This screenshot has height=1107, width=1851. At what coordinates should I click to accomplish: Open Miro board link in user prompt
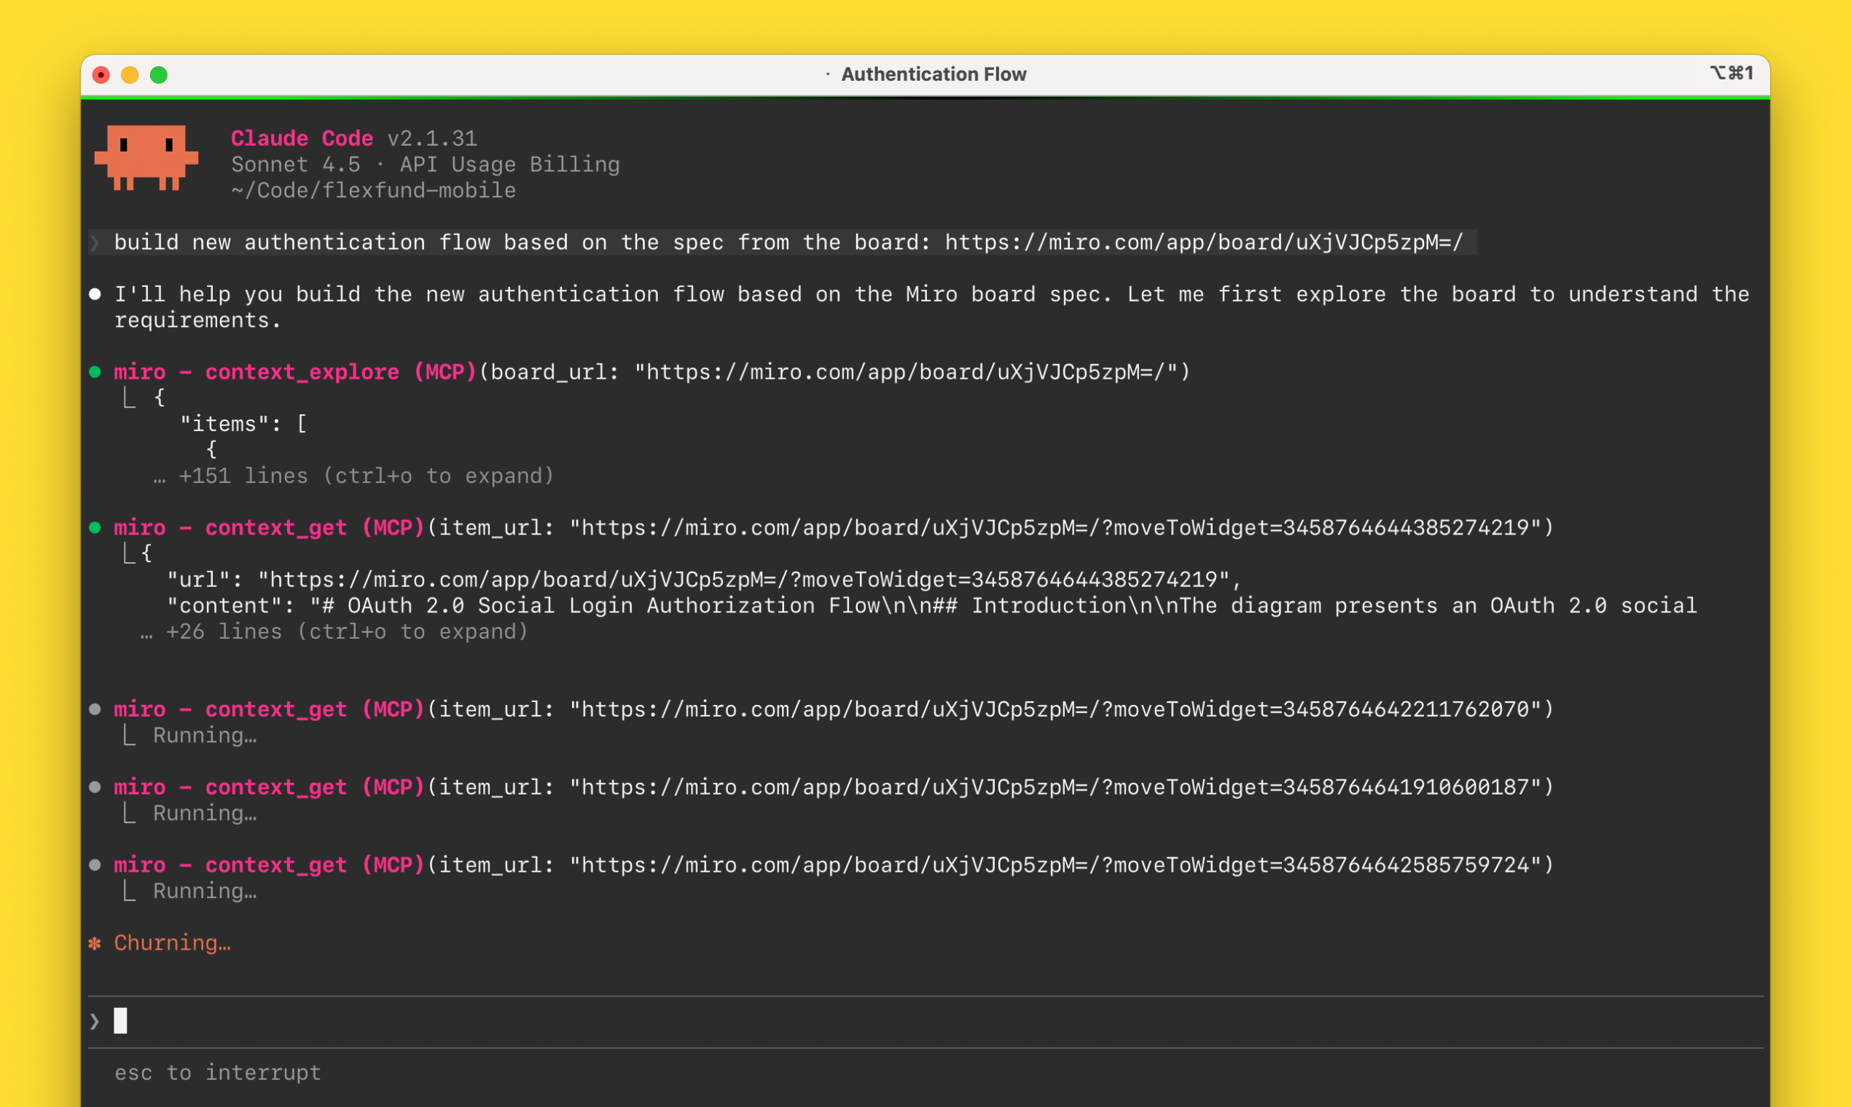pos(1203,243)
